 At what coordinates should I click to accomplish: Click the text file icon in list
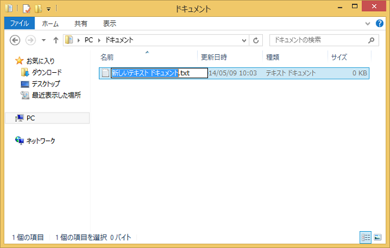coord(105,73)
